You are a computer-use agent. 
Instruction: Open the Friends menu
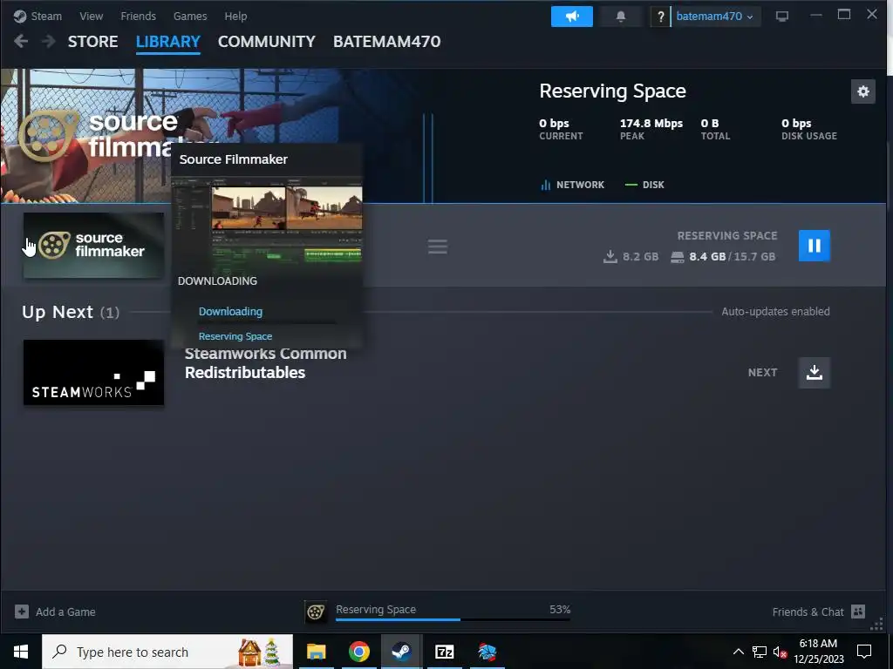tap(138, 16)
